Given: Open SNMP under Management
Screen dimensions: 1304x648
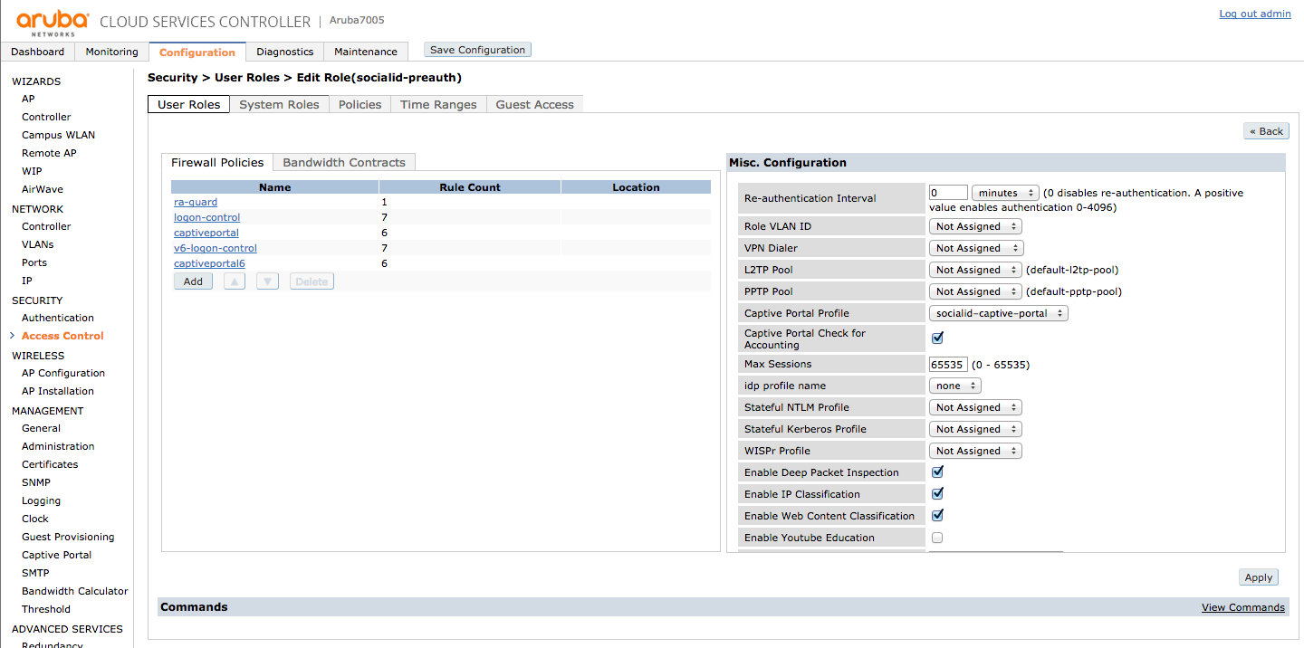Looking at the screenshot, I should click(x=36, y=482).
